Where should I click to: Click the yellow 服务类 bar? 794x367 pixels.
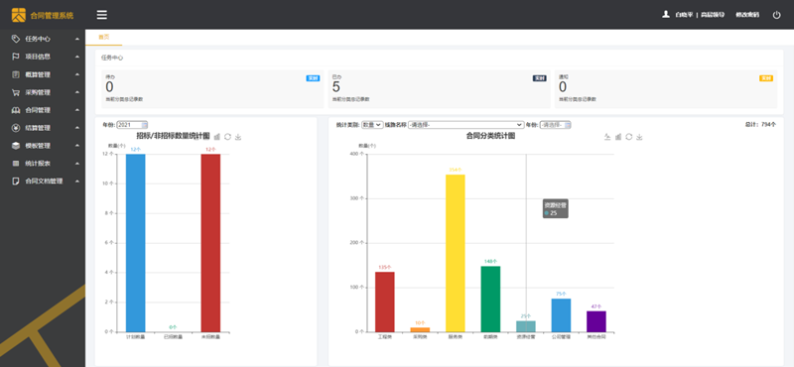click(456, 253)
